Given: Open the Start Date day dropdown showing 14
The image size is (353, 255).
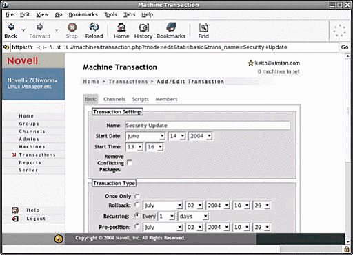Looking at the screenshot, I should (x=176, y=136).
